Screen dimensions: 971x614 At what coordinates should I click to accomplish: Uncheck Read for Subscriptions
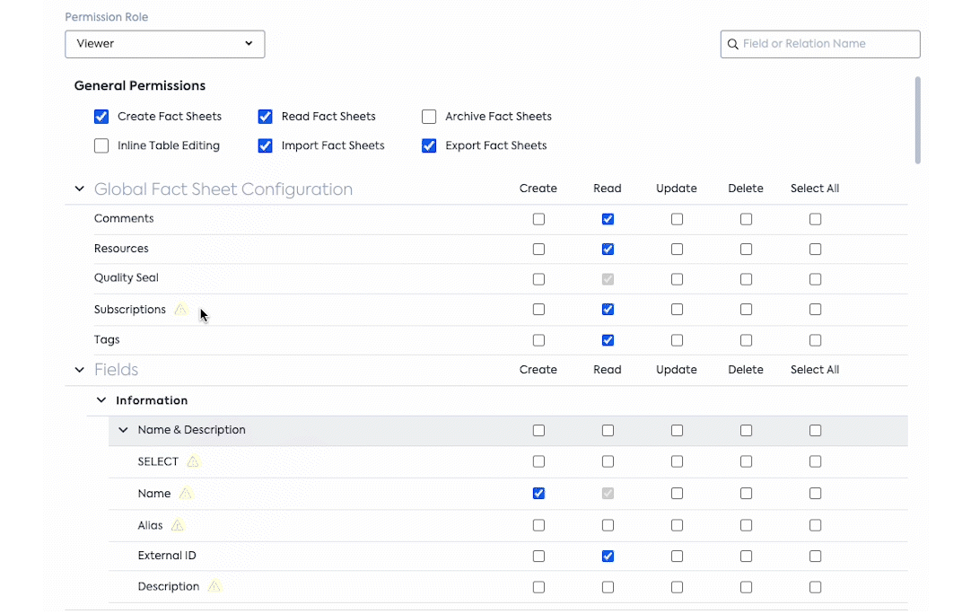(608, 309)
